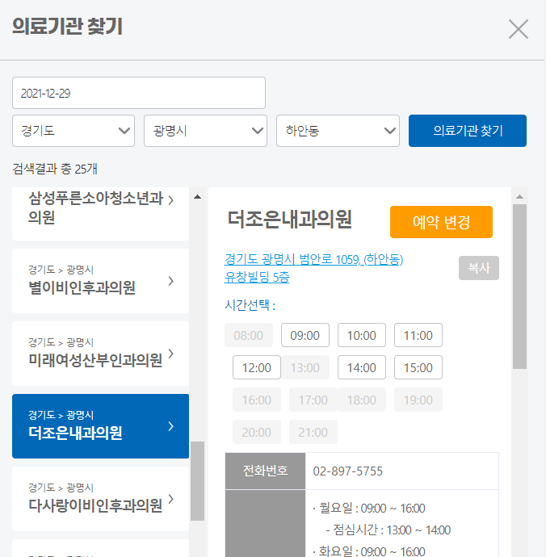Click the results list scroll-up arrow
Image resolution: width=546 pixels, height=557 pixels.
198,196
